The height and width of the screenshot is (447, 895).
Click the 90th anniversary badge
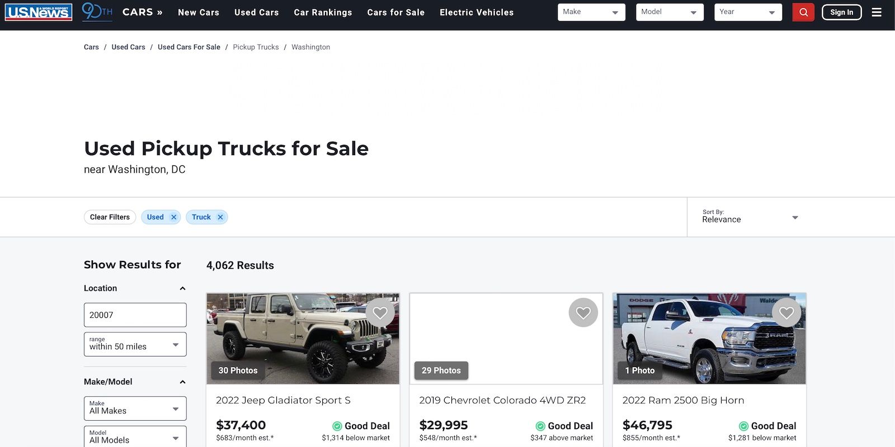click(x=96, y=11)
